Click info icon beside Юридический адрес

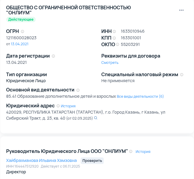click(x=58, y=106)
